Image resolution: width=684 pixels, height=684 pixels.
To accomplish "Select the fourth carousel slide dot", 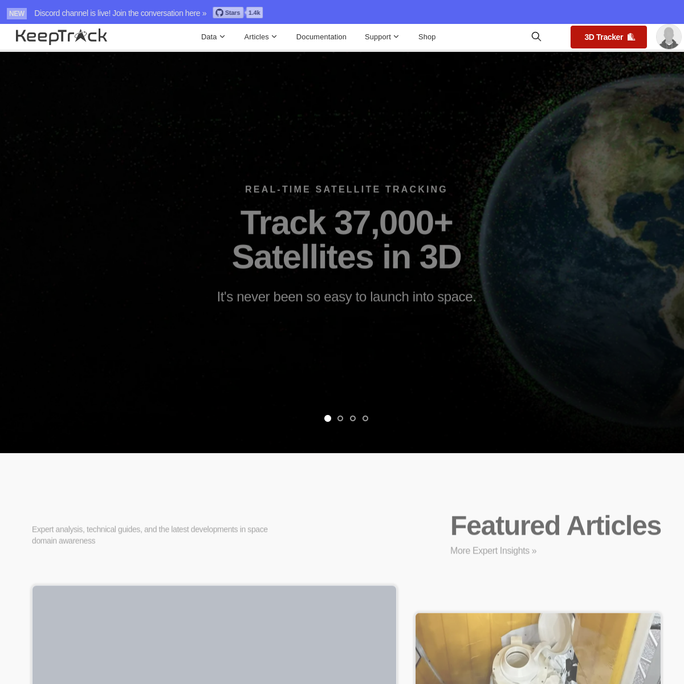I will click(365, 418).
